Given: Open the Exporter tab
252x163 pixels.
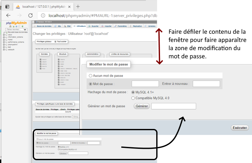Looking at the screenshot, I should [93, 26].
